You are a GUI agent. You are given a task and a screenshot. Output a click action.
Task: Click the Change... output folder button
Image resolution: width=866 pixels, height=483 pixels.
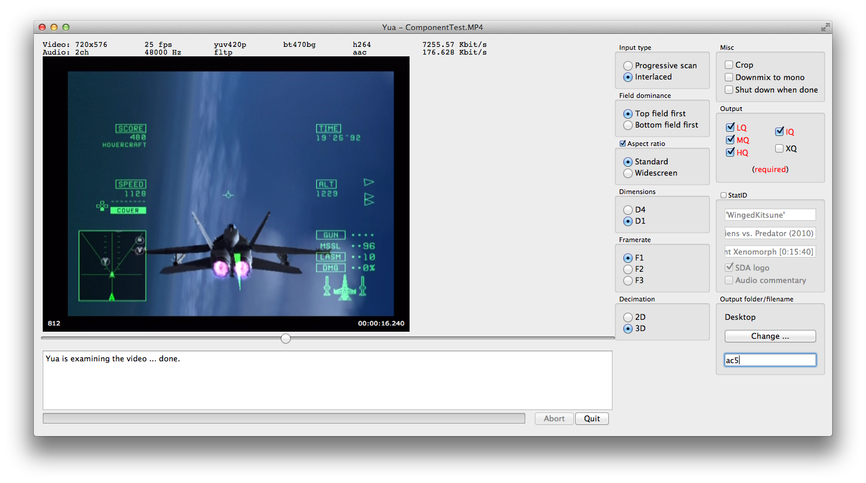pyautogui.click(x=770, y=336)
